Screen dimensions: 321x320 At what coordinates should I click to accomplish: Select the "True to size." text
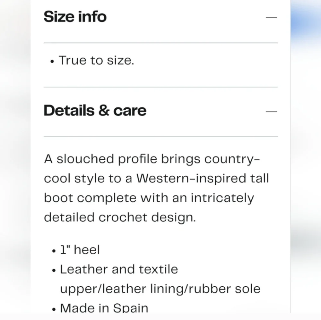[x=96, y=60]
